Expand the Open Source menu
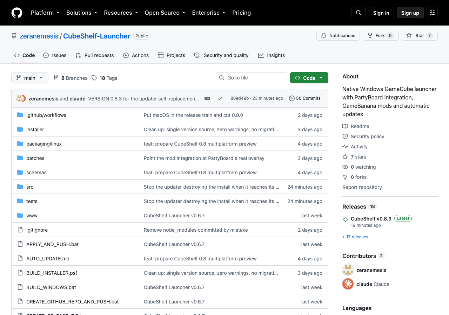Image resolution: width=449 pixels, height=315 pixels. (165, 13)
